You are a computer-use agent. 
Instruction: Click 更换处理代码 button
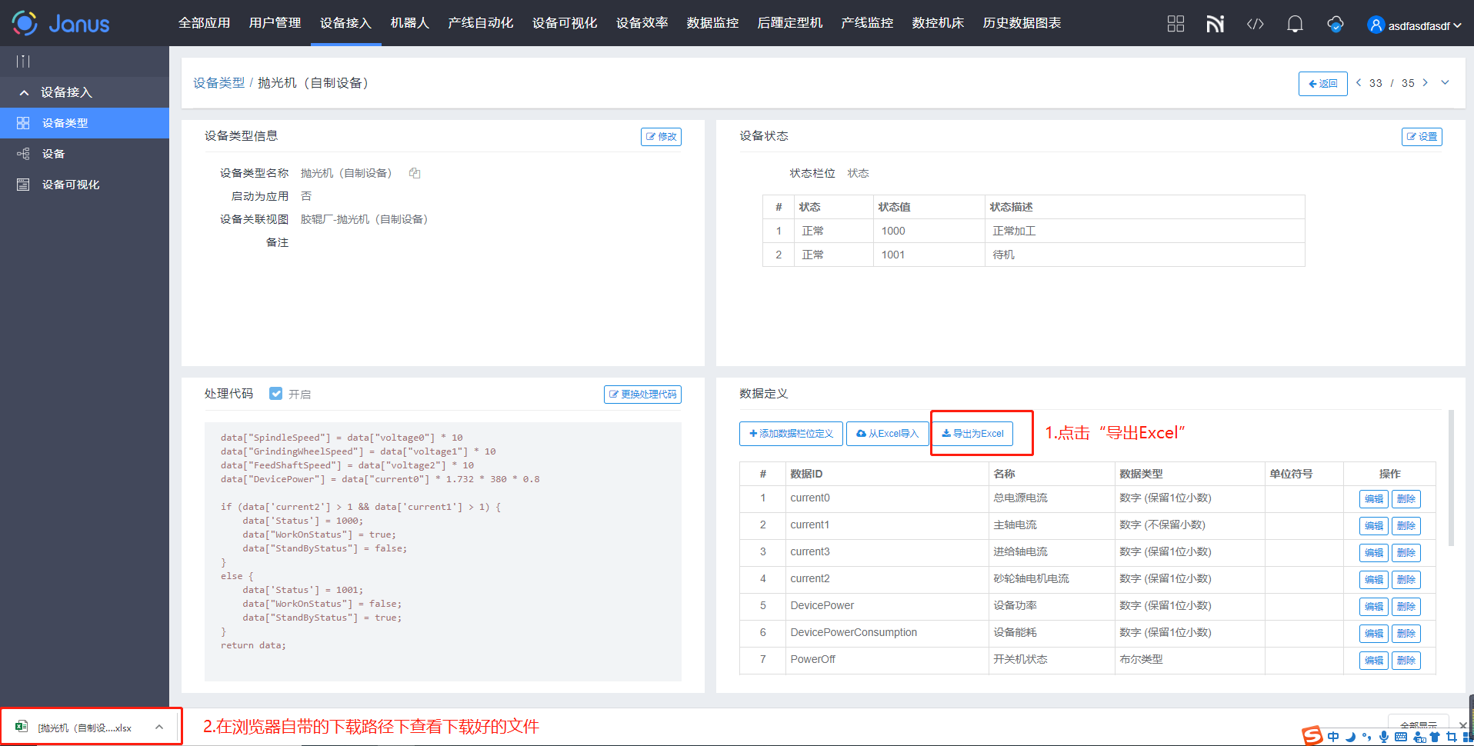642,394
